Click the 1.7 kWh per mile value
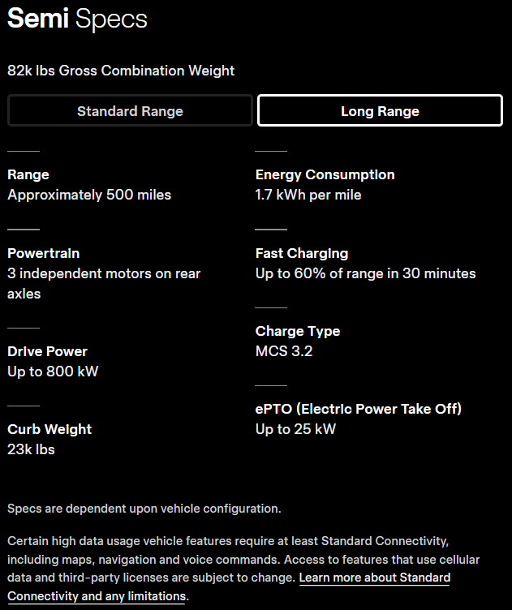The image size is (512, 610). (308, 195)
